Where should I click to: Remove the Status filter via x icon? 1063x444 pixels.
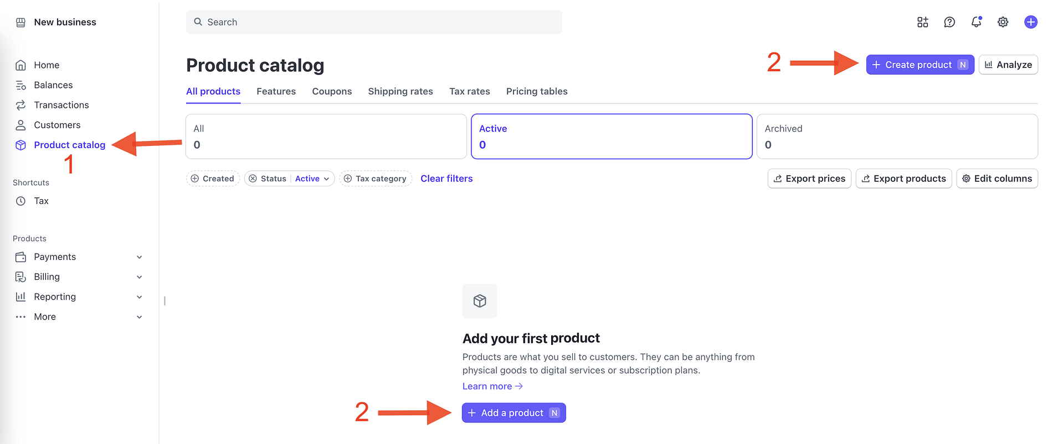[x=253, y=179]
